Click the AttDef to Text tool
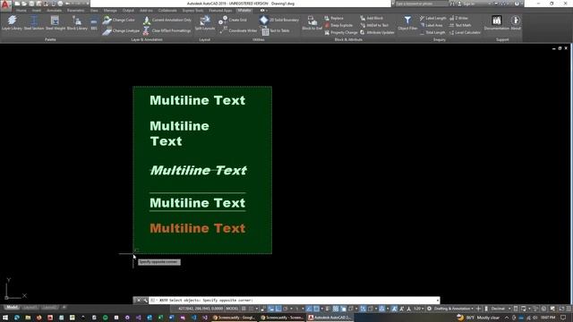Screen dimensions: 573x322 coord(374,25)
